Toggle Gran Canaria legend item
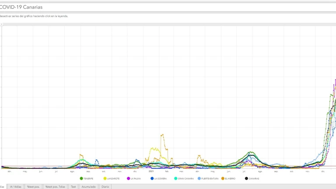The width and height of the screenshot is (336, 189). 185,178
